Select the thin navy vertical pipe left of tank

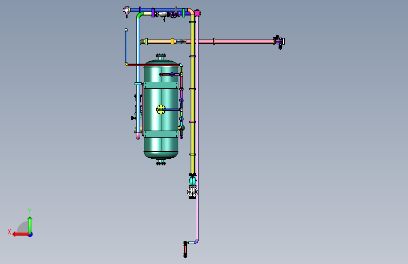126,47
